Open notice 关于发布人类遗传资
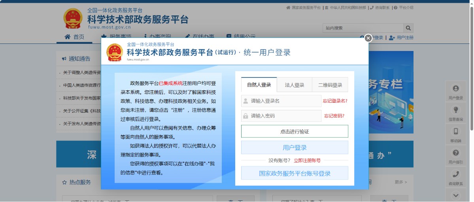474x202 pixels. 81,124
